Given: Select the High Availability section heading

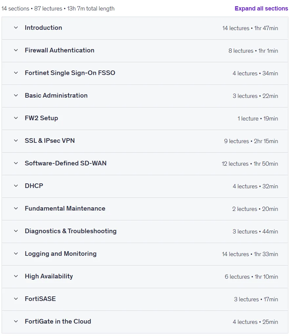Looking at the screenshot, I should 49,276.
